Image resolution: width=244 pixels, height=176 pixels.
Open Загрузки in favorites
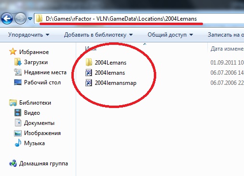click(36, 62)
